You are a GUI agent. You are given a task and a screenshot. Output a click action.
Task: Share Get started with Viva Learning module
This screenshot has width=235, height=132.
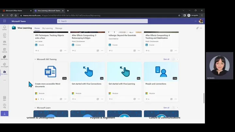(x=134, y=99)
